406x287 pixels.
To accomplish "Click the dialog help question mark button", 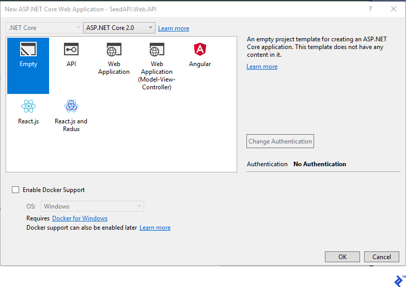I will pos(370,9).
